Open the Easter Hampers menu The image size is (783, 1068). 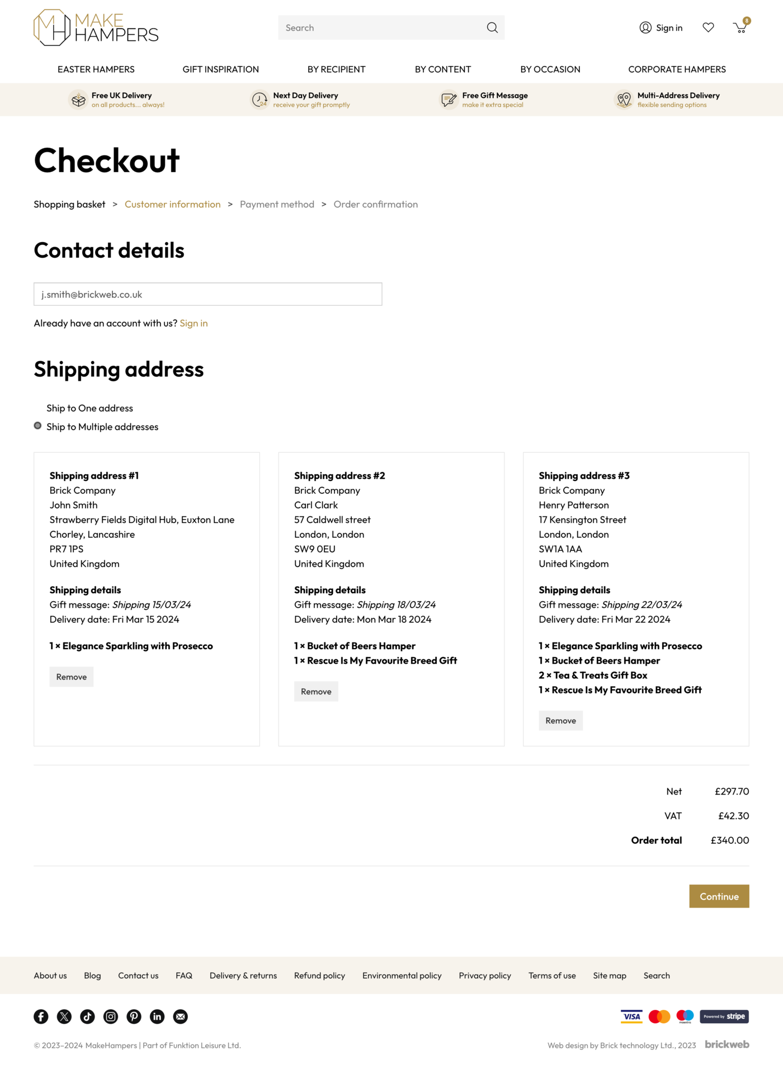pyautogui.click(x=96, y=69)
